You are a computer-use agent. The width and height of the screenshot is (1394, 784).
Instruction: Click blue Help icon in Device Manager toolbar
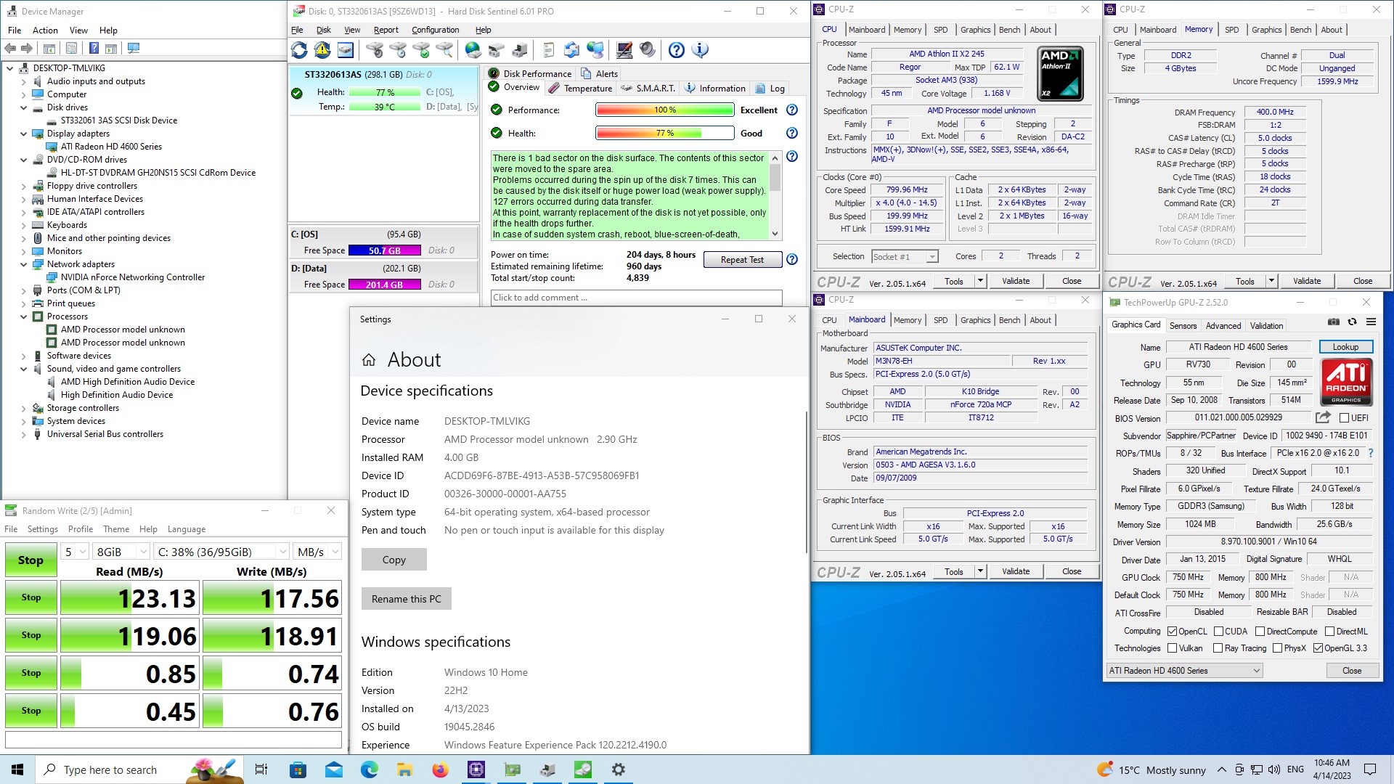pos(94,49)
